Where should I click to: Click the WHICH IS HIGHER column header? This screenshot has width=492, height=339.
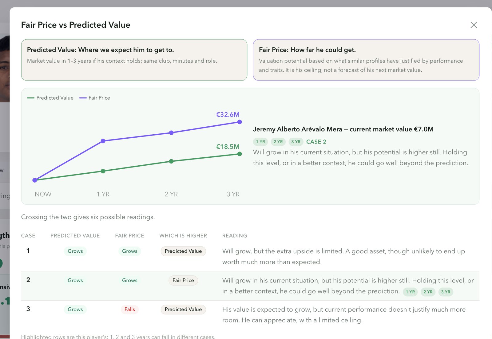click(183, 236)
